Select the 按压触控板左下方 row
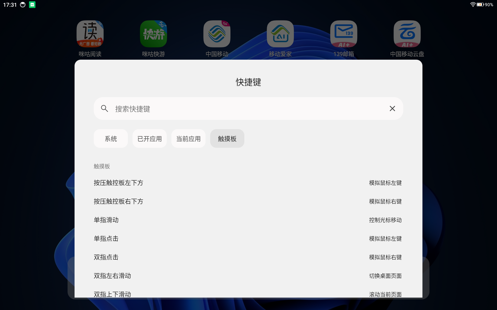This screenshot has height=310, width=497. pyautogui.click(x=248, y=183)
